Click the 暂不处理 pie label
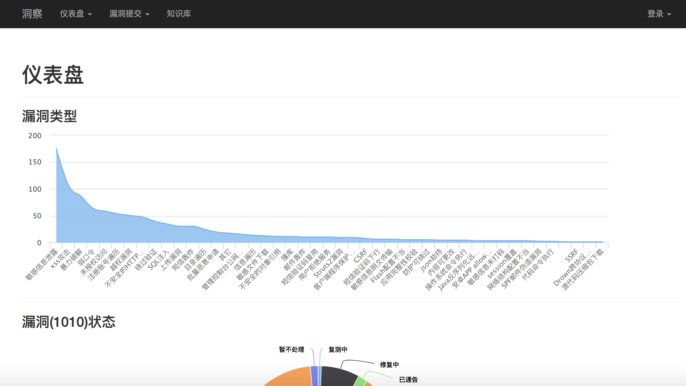Screen dimensions: 686x386 (x=292, y=350)
